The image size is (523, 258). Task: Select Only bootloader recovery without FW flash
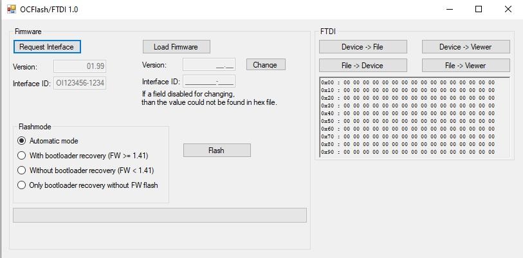[22, 185]
